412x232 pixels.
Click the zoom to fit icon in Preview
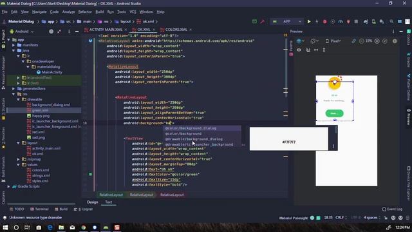(385, 41)
